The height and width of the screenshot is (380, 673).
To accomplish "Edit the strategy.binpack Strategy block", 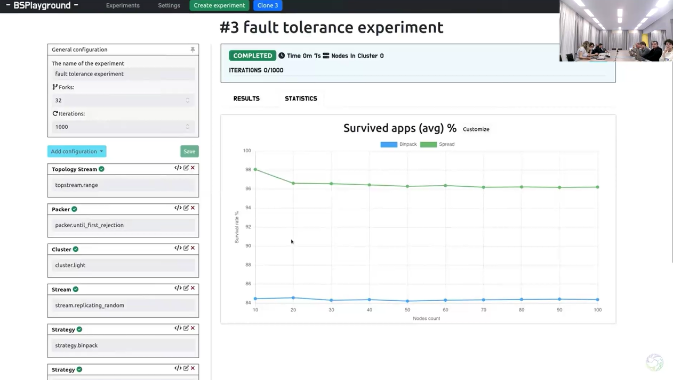I will [x=186, y=328].
